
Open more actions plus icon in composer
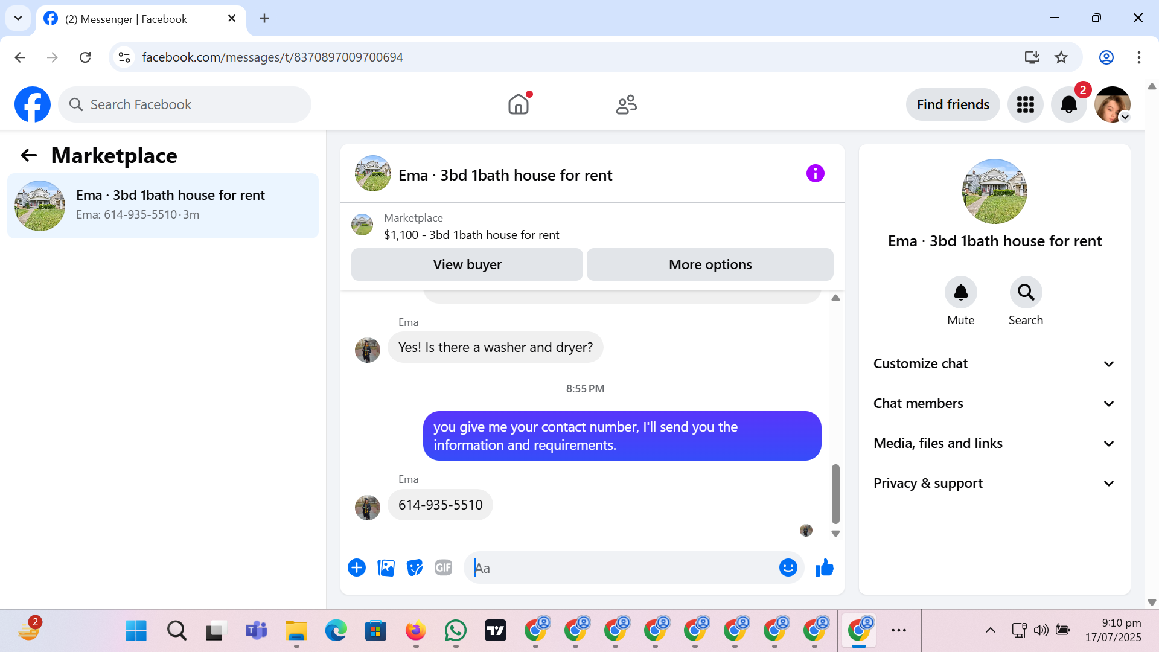(x=357, y=567)
